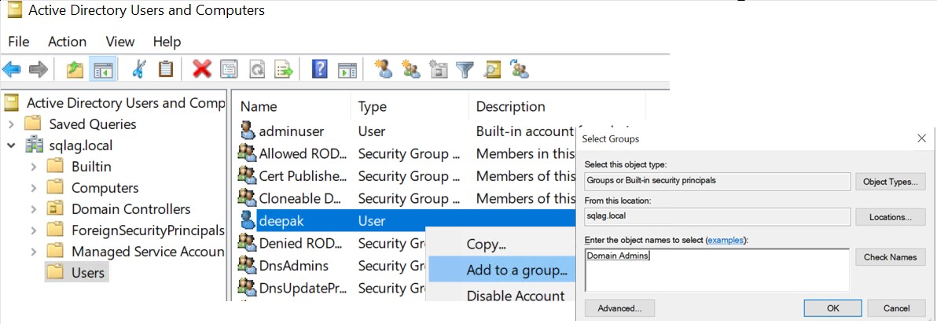Screen dimensions: 937x324
Task: Click the DnsAdmins group icon
Action: (248, 265)
